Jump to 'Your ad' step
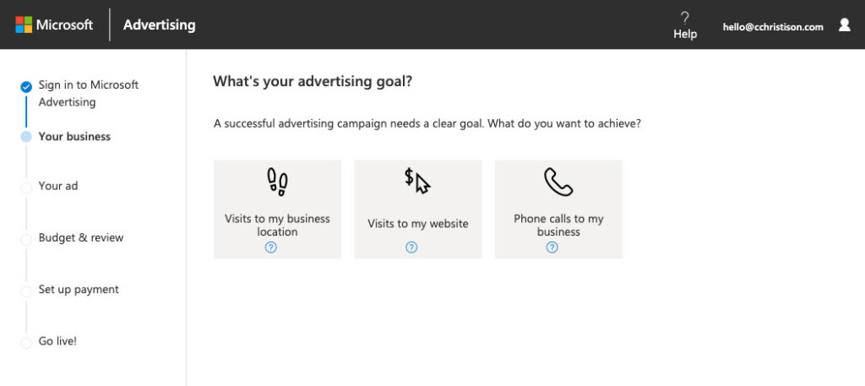The height and width of the screenshot is (386, 865). coord(58,186)
